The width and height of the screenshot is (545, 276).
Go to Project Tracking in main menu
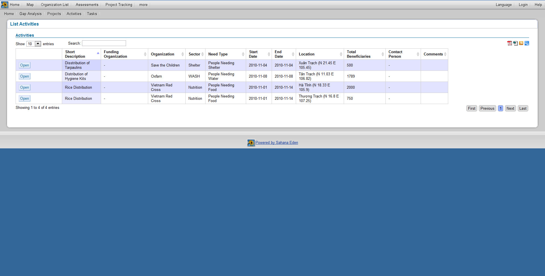[119, 5]
